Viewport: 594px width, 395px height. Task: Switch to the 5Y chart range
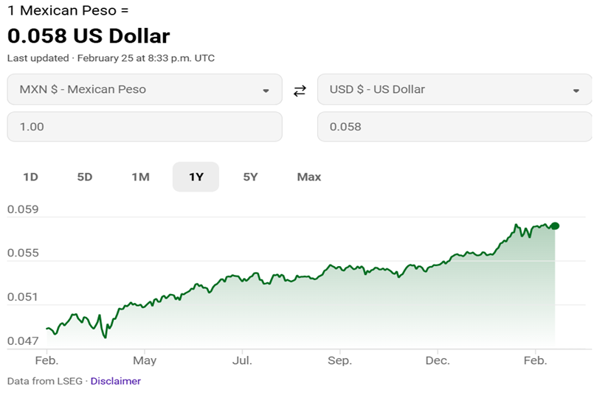[251, 177]
